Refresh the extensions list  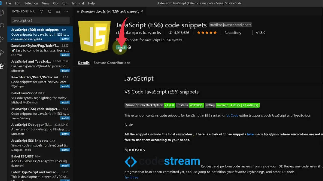[50, 11]
